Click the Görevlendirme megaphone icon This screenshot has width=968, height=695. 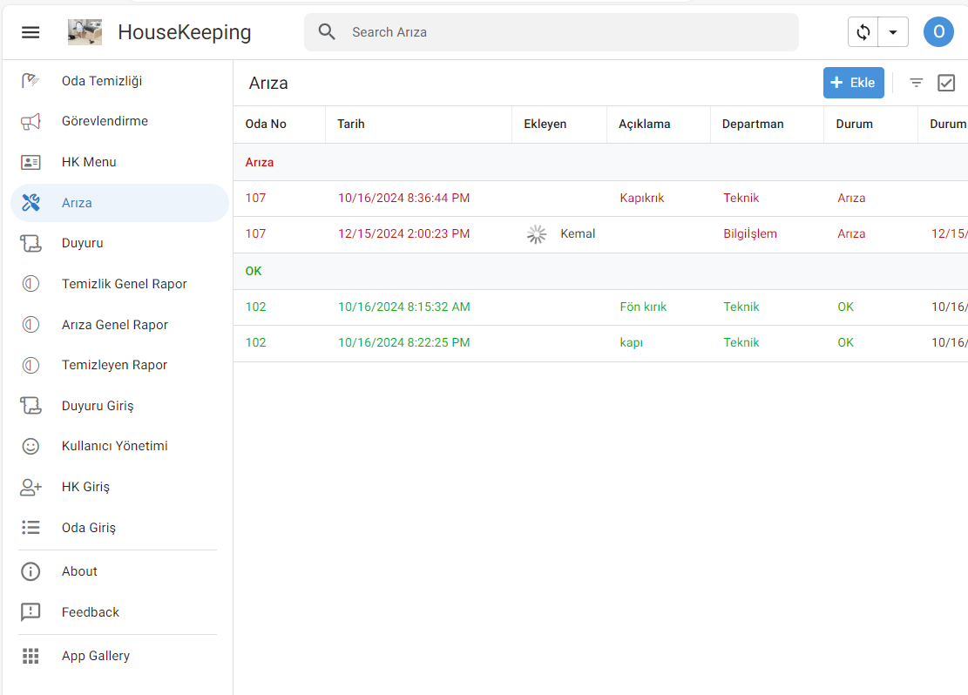pyautogui.click(x=30, y=122)
